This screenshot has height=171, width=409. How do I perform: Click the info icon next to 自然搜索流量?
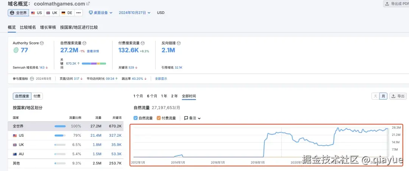84,43
